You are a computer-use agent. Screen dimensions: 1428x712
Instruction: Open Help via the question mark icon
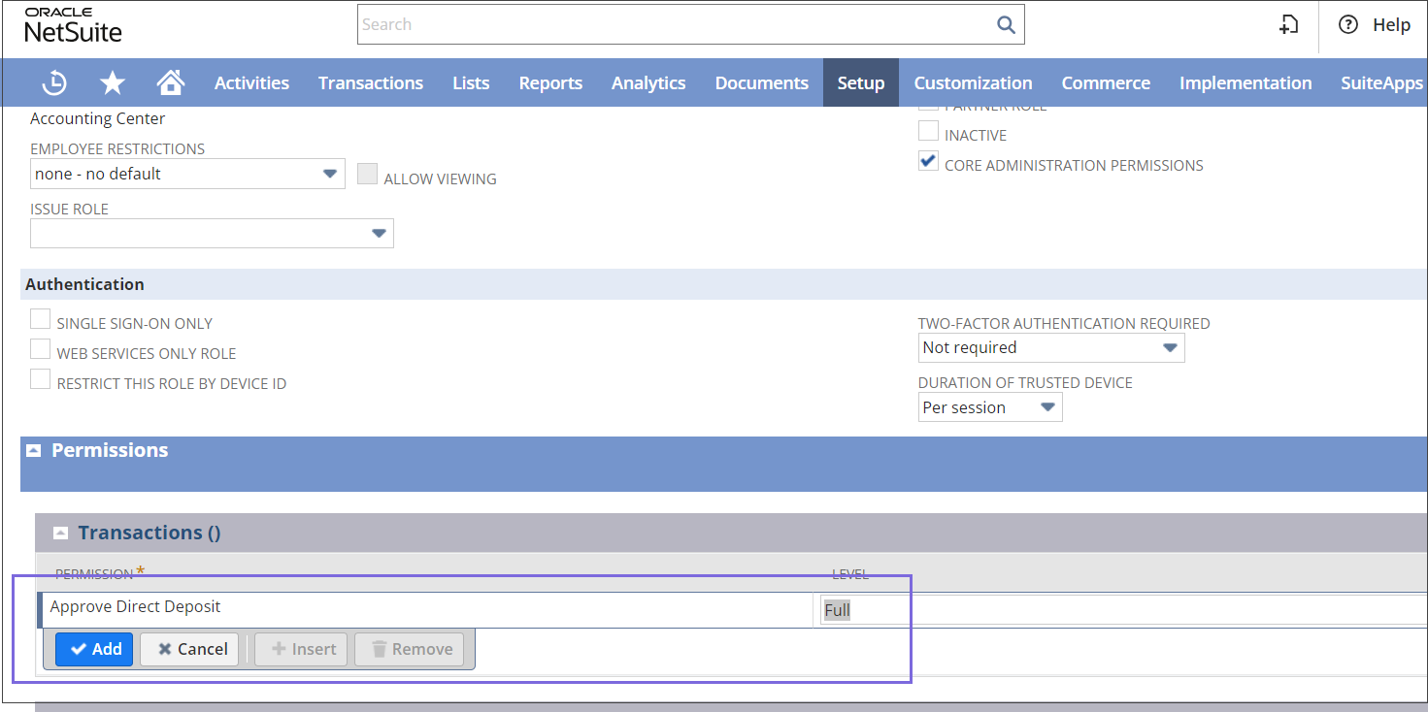click(1348, 24)
